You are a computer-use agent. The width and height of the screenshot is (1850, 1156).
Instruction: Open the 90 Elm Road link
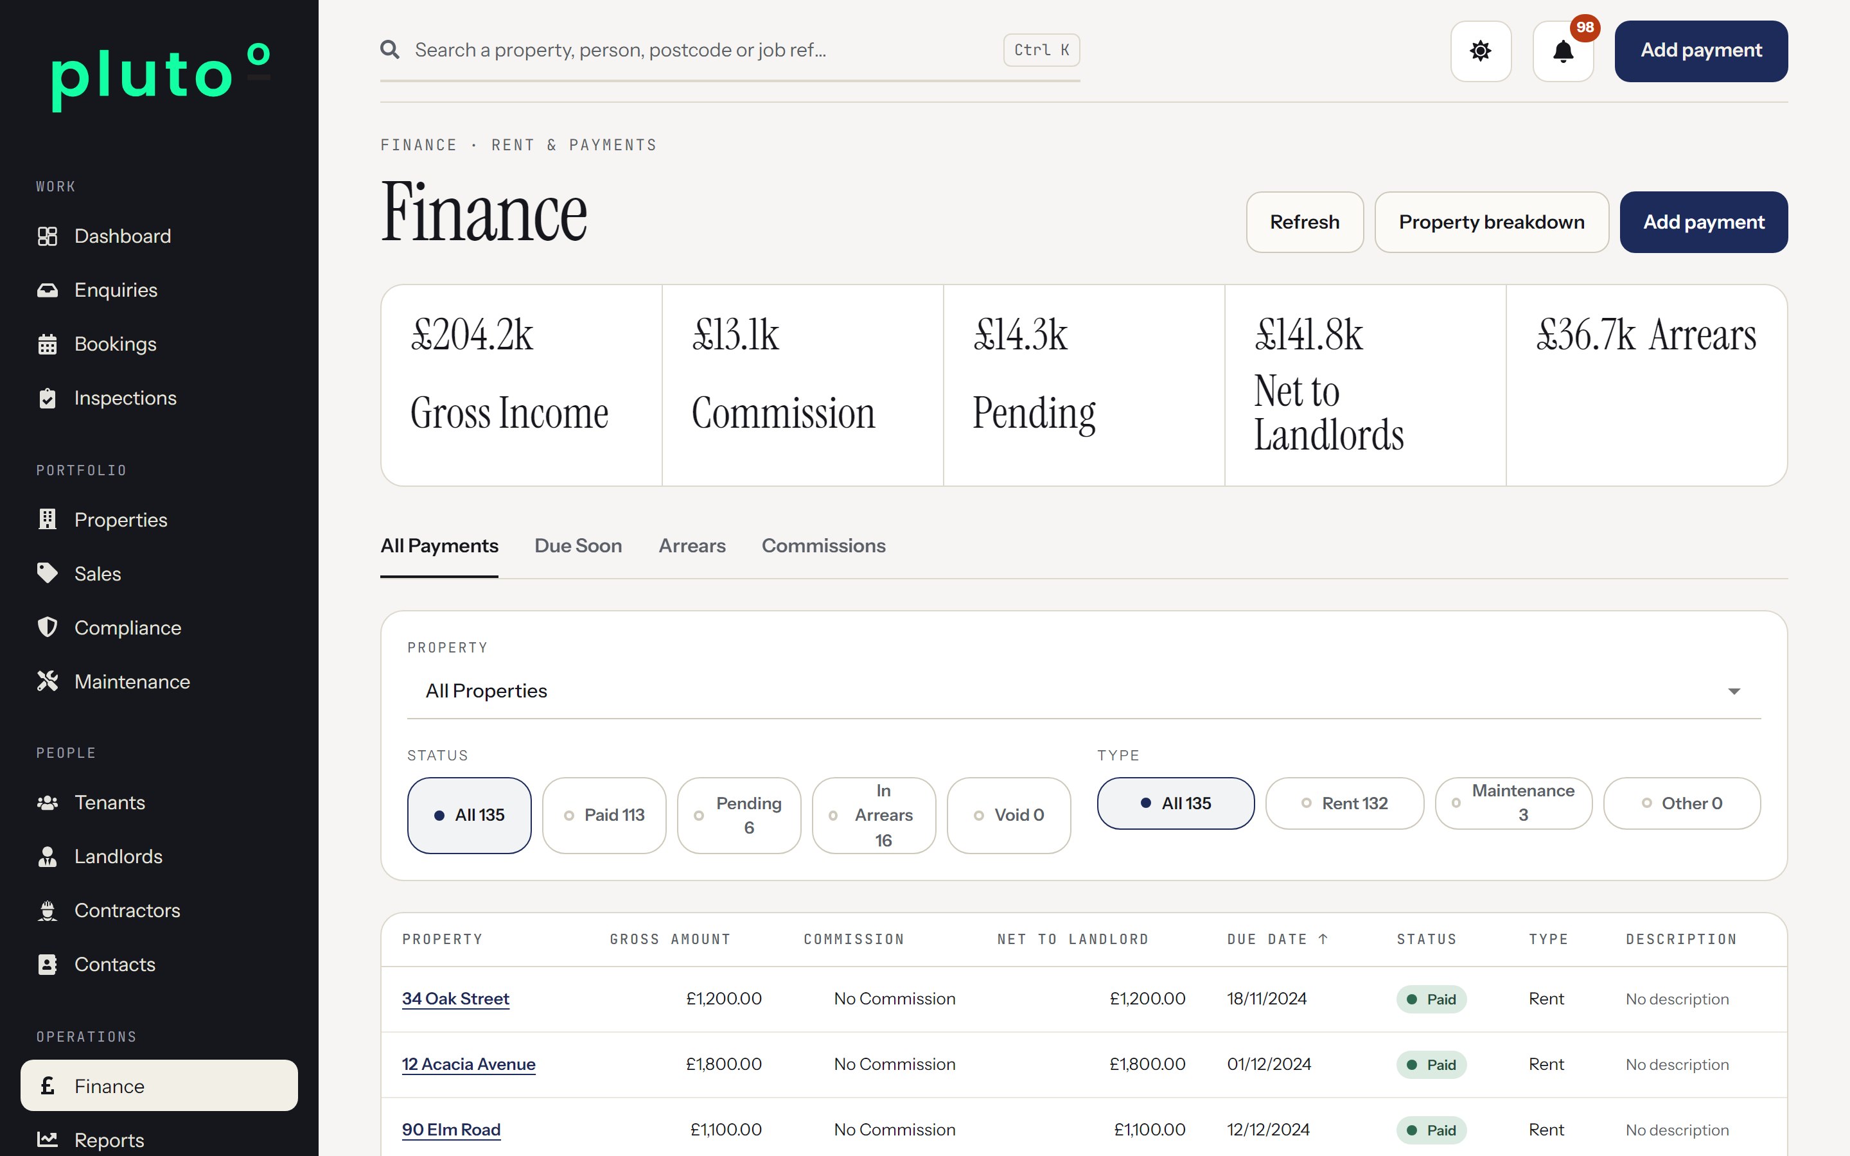point(451,1130)
